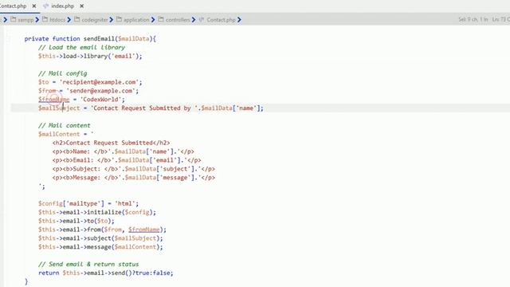The height and width of the screenshot is (287, 510).
Task: Click the h2 'Contact Request Submitted' line
Action: pyautogui.click(x=111, y=143)
